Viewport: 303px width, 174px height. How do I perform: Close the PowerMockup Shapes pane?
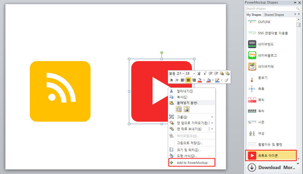point(299,2)
